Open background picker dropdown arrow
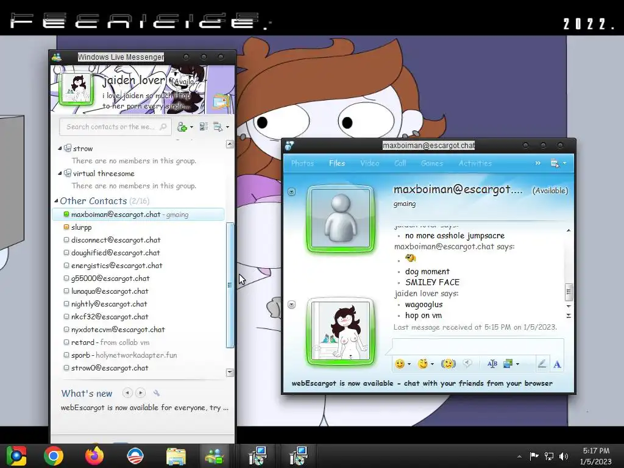 [517, 364]
